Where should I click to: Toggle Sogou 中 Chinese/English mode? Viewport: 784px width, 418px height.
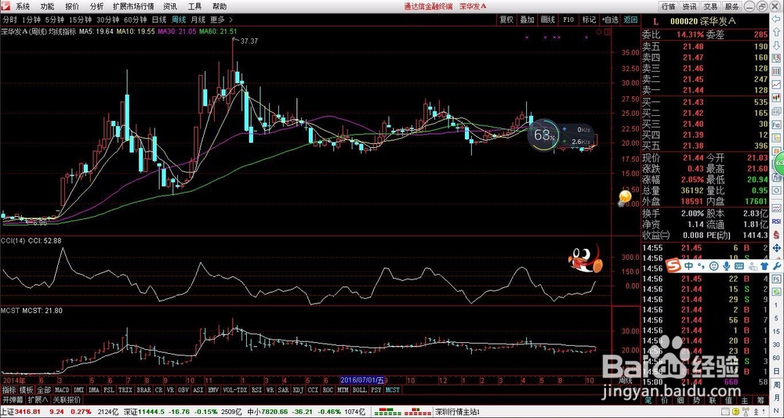pos(689,266)
